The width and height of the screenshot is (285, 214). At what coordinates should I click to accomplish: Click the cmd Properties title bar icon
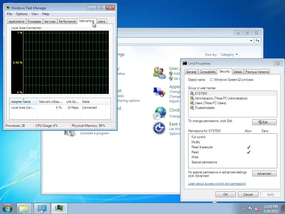[x=185, y=63]
